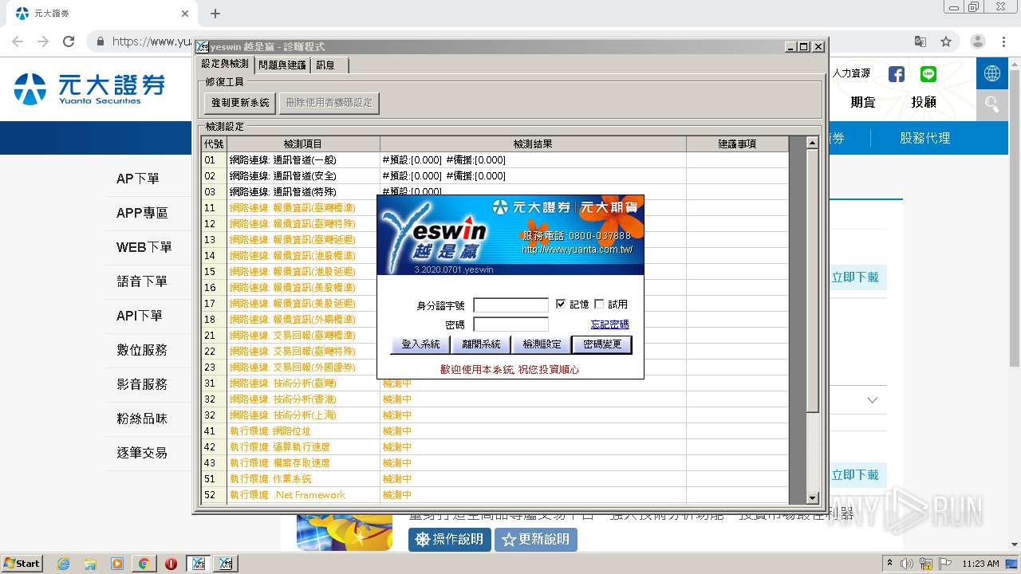Image resolution: width=1021 pixels, height=574 pixels.
Task: Click the 更新說明 button
Action: [536, 539]
